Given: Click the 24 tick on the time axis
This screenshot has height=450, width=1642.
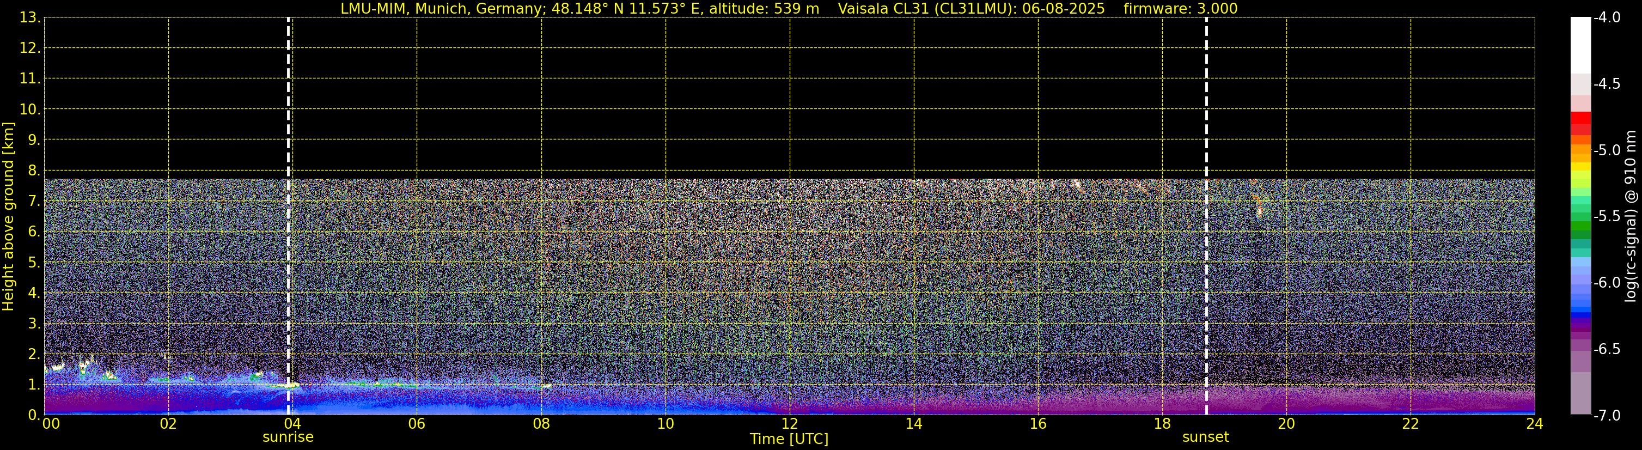Looking at the screenshot, I should [x=1534, y=424].
